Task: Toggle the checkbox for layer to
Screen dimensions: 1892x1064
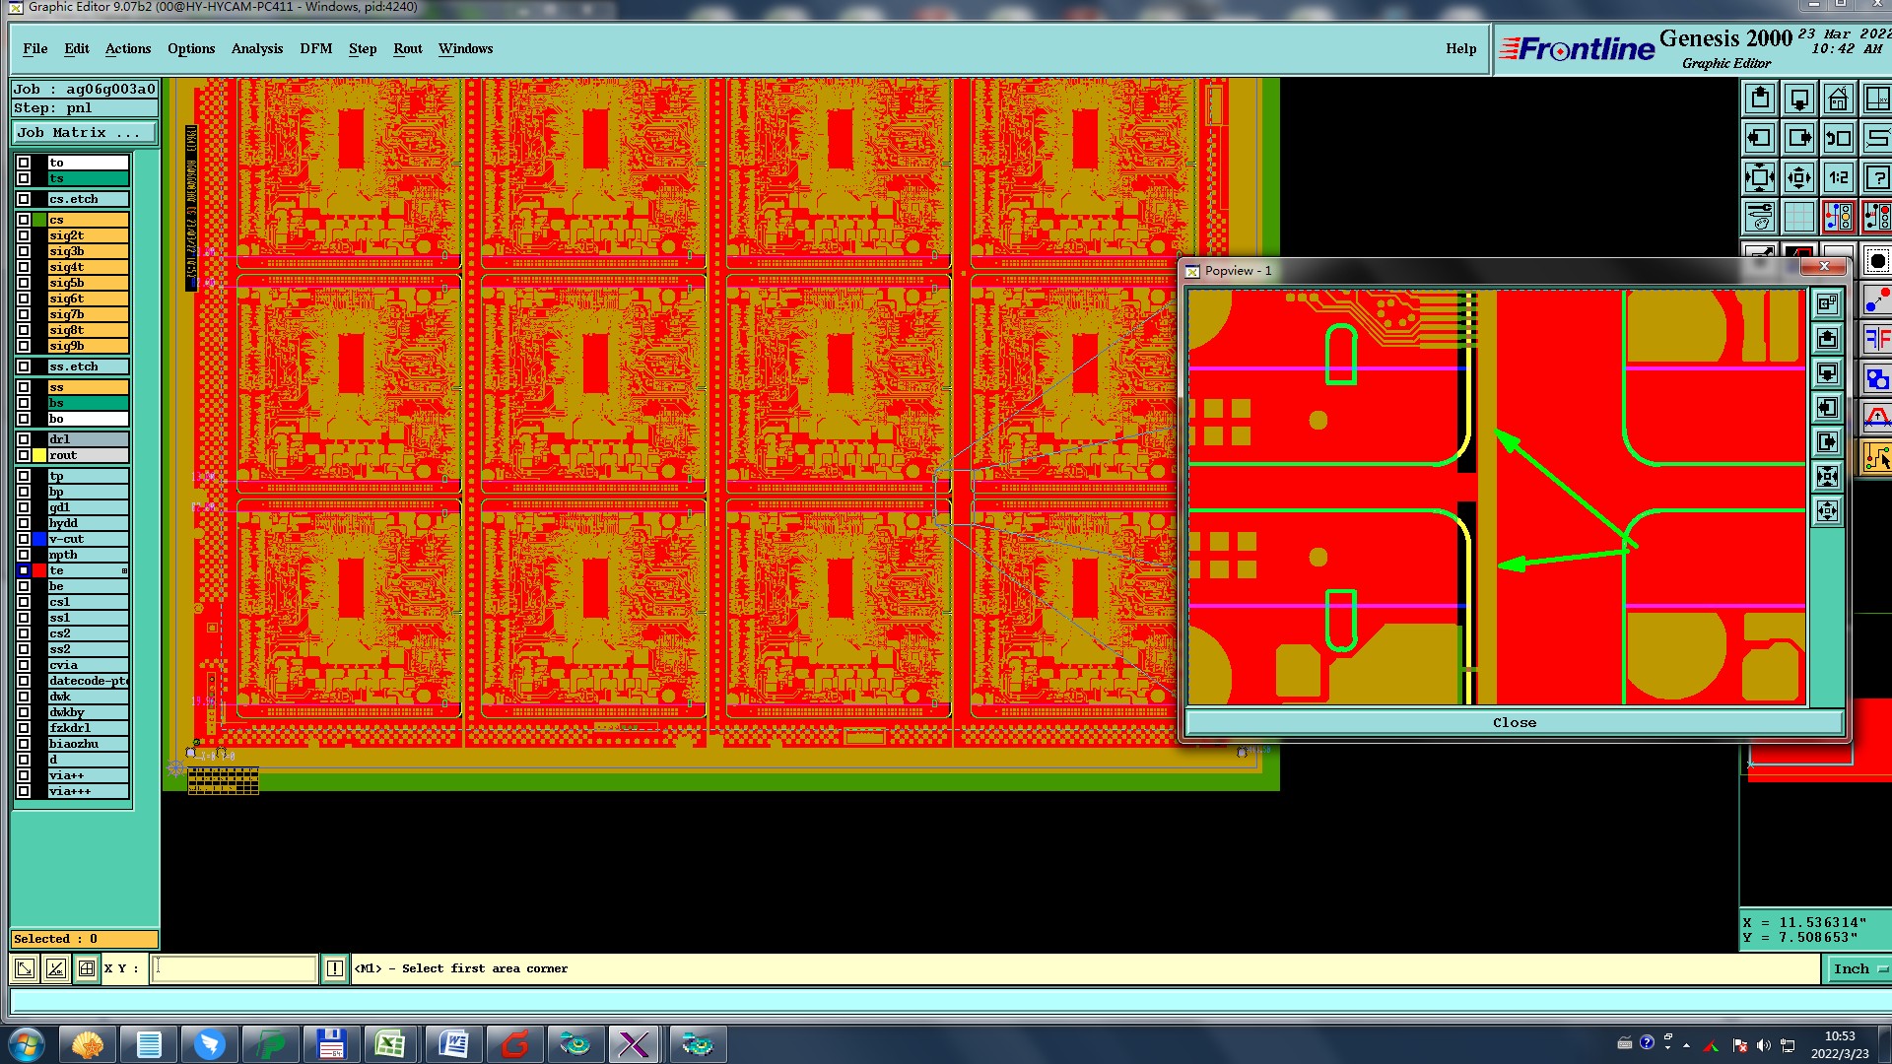Action: [24, 163]
